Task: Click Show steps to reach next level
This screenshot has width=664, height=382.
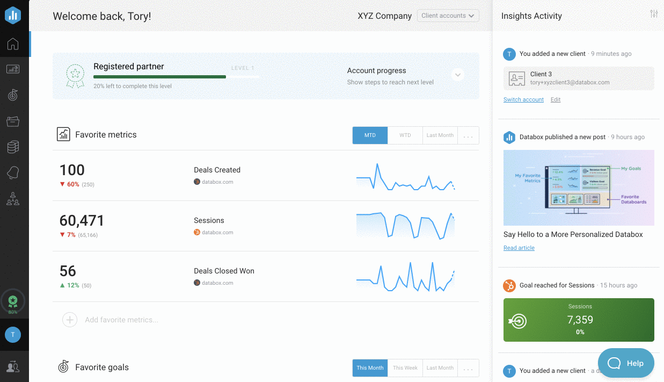Action: coord(390,82)
